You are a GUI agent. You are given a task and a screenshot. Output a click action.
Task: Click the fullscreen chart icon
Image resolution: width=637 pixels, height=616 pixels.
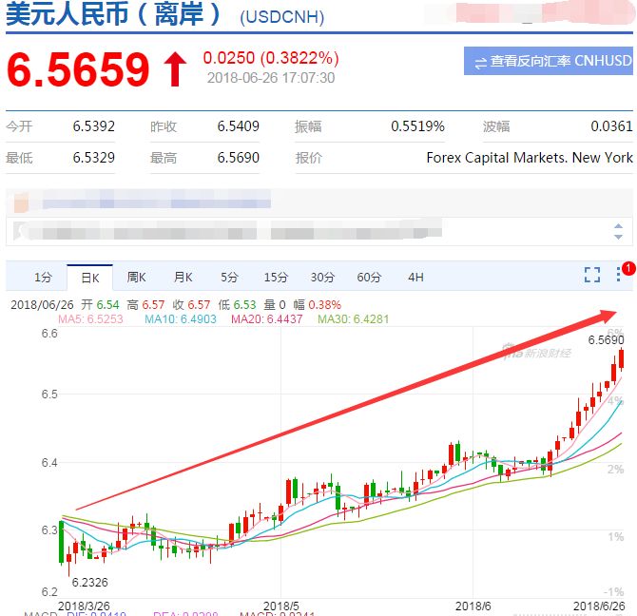pyautogui.click(x=592, y=275)
